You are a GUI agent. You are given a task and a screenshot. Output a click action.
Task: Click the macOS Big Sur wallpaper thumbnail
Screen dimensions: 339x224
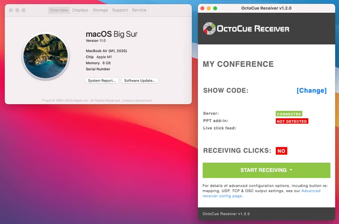pyautogui.click(x=46, y=56)
